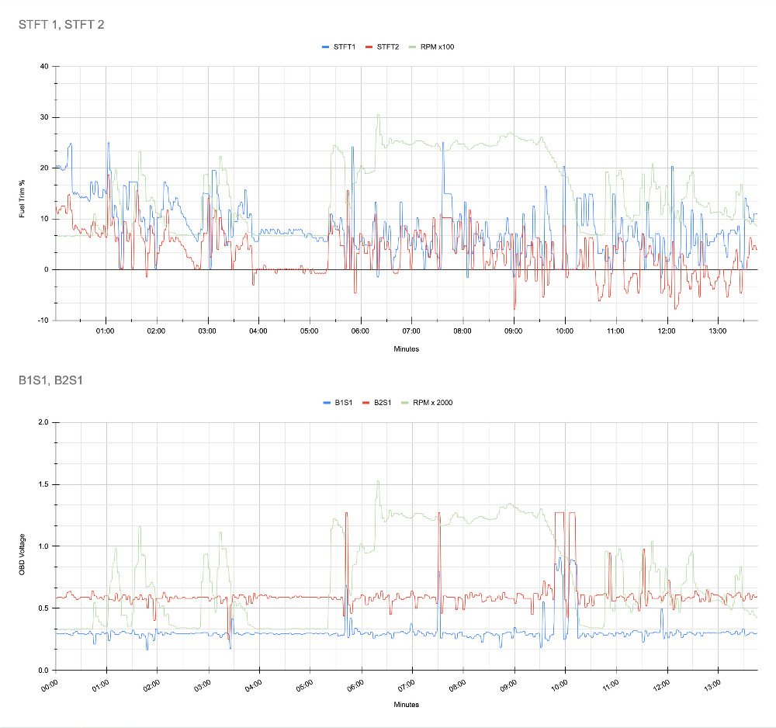The height and width of the screenshot is (728, 776).
Task: Click the green RPM x 2000 legend marker
Action: 406,403
